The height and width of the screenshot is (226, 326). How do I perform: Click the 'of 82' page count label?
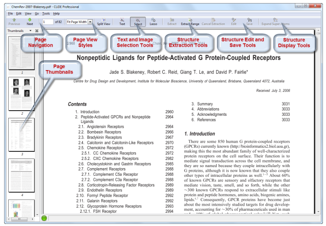tap(58, 22)
